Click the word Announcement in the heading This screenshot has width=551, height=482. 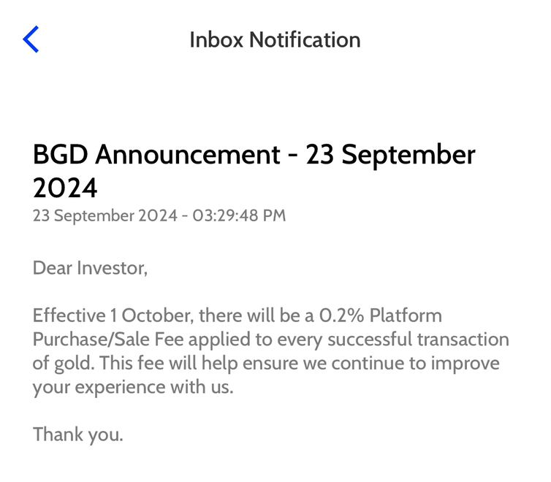pyautogui.click(x=189, y=155)
